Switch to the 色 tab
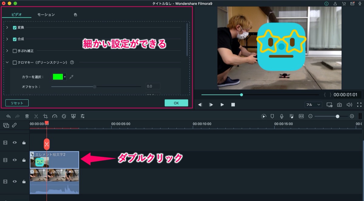The height and width of the screenshot is (201, 364). click(x=75, y=15)
